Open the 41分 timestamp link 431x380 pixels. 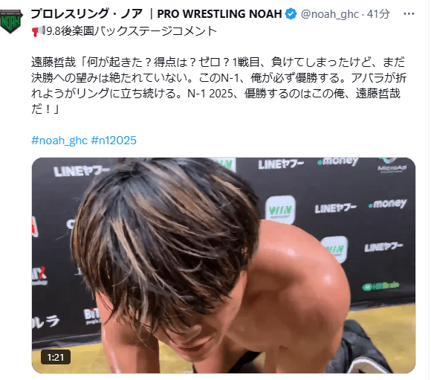pos(378,14)
